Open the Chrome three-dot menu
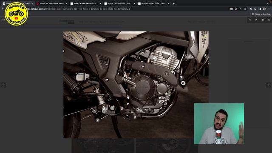The height and width of the screenshot is (153, 272). coord(269,9)
